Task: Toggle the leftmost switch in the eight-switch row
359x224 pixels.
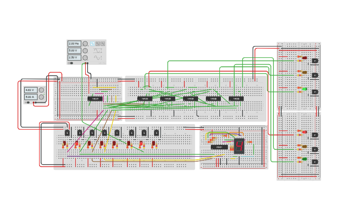Action: (67, 133)
